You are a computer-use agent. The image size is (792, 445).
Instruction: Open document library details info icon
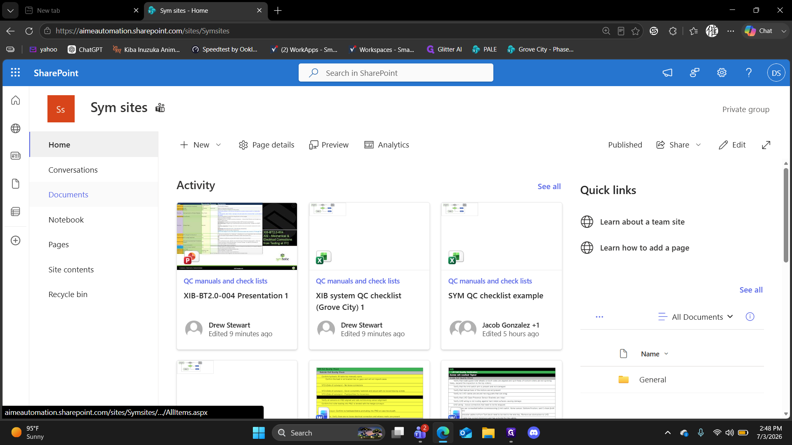[750, 316]
